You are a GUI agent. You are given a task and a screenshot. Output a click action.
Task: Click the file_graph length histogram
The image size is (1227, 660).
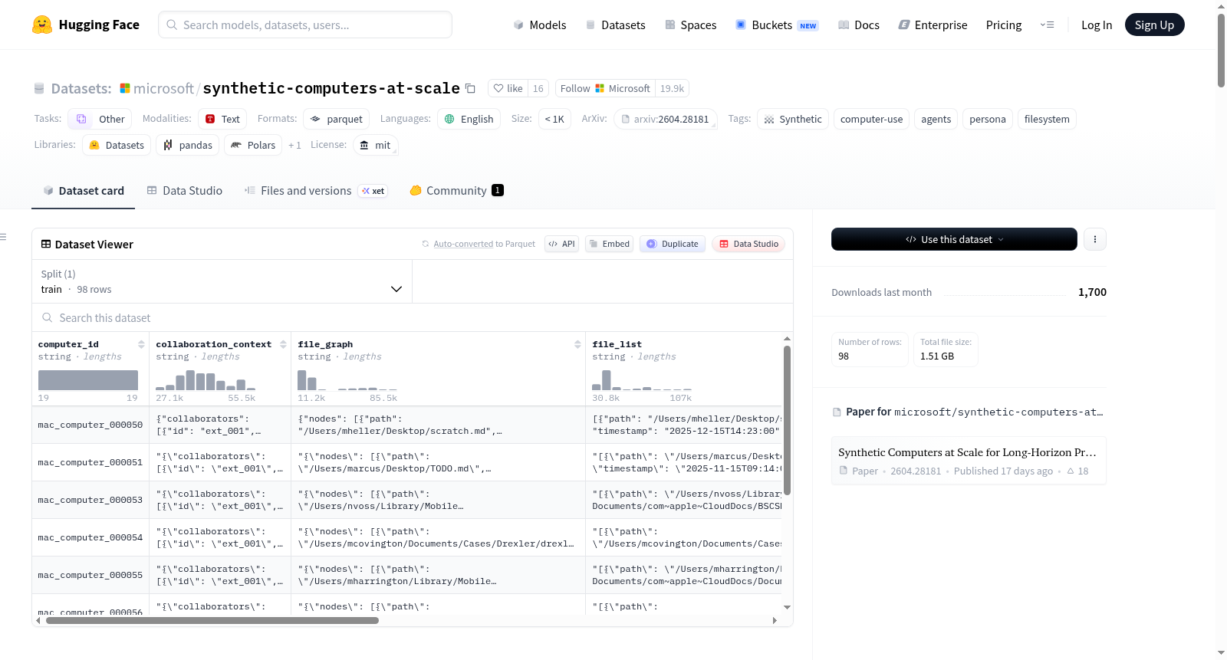(x=347, y=380)
